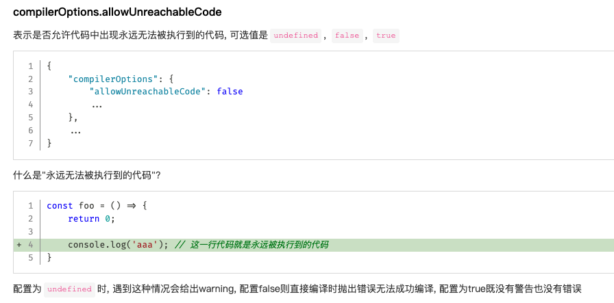The height and width of the screenshot is (303, 614).
Task: Click the compilerOptions.allowUnreachableCode heading
Action: [x=117, y=12]
